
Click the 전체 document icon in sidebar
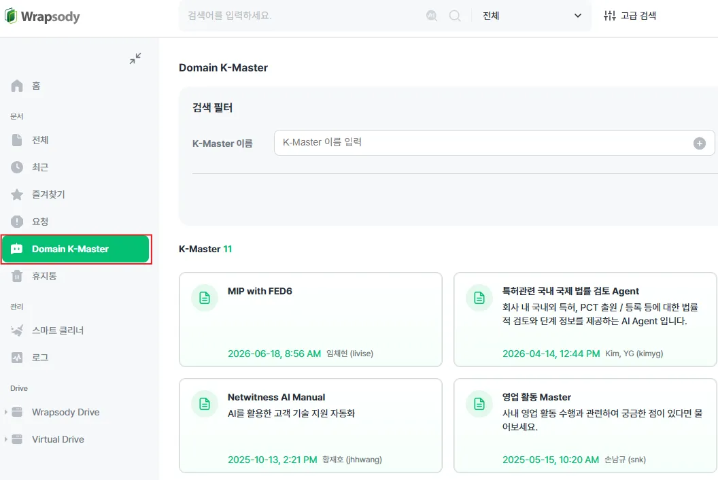click(17, 140)
